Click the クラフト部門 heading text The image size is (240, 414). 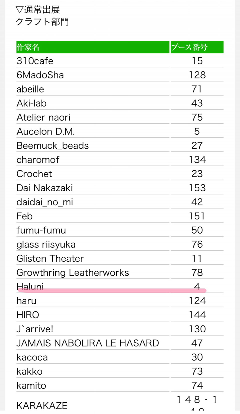pyautogui.click(x=42, y=22)
